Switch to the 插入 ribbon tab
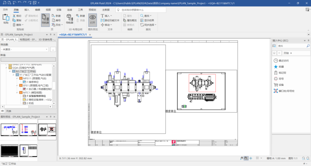Viewport: 311px width, 166px height. pos(27,10)
